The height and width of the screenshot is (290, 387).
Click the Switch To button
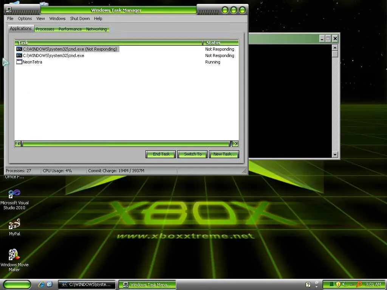click(192, 154)
